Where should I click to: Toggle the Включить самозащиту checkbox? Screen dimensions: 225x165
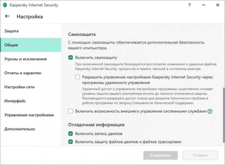70,57
